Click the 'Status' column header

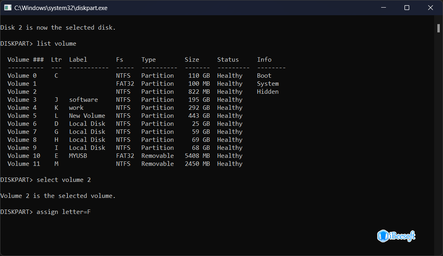[228, 60]
